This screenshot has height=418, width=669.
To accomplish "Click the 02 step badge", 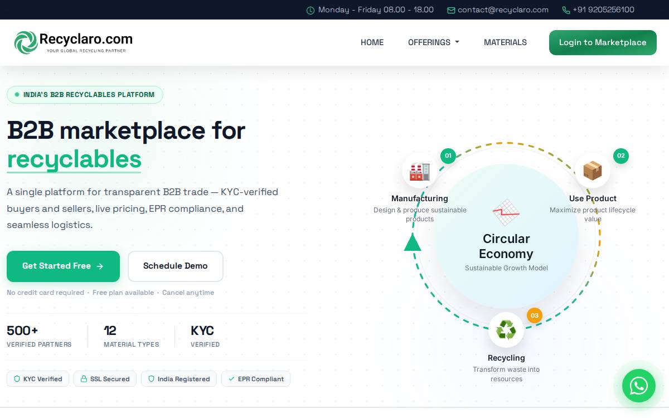I will tap(621, 156).
